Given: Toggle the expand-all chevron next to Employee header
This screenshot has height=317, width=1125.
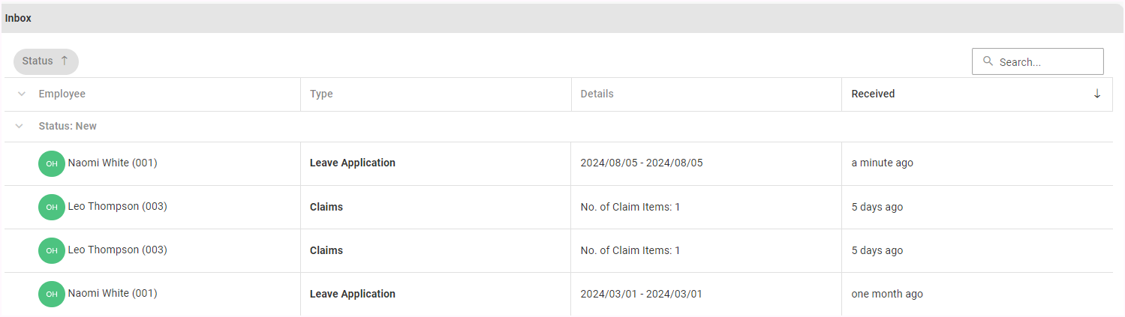Looking at the screenshot, I should click(x=22, y=94).
